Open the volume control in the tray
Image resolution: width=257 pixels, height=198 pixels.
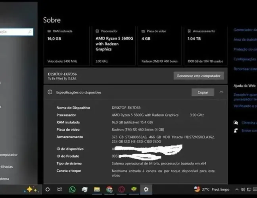point(243,190)
